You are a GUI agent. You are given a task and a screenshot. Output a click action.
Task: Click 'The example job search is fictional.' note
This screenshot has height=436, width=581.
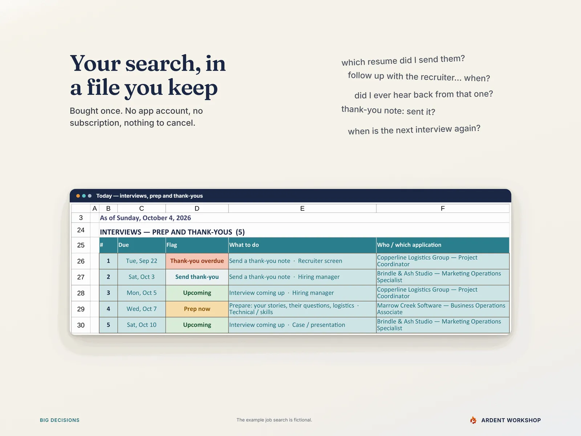pos(274,420)
